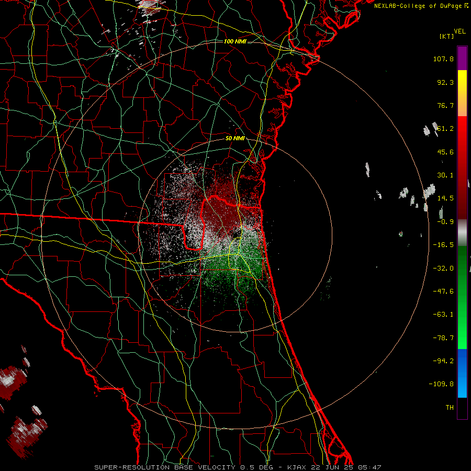Pick the yellow-orange color bar segment
The height and width of the screenshot is (471, 471).
tap(462, 93)
